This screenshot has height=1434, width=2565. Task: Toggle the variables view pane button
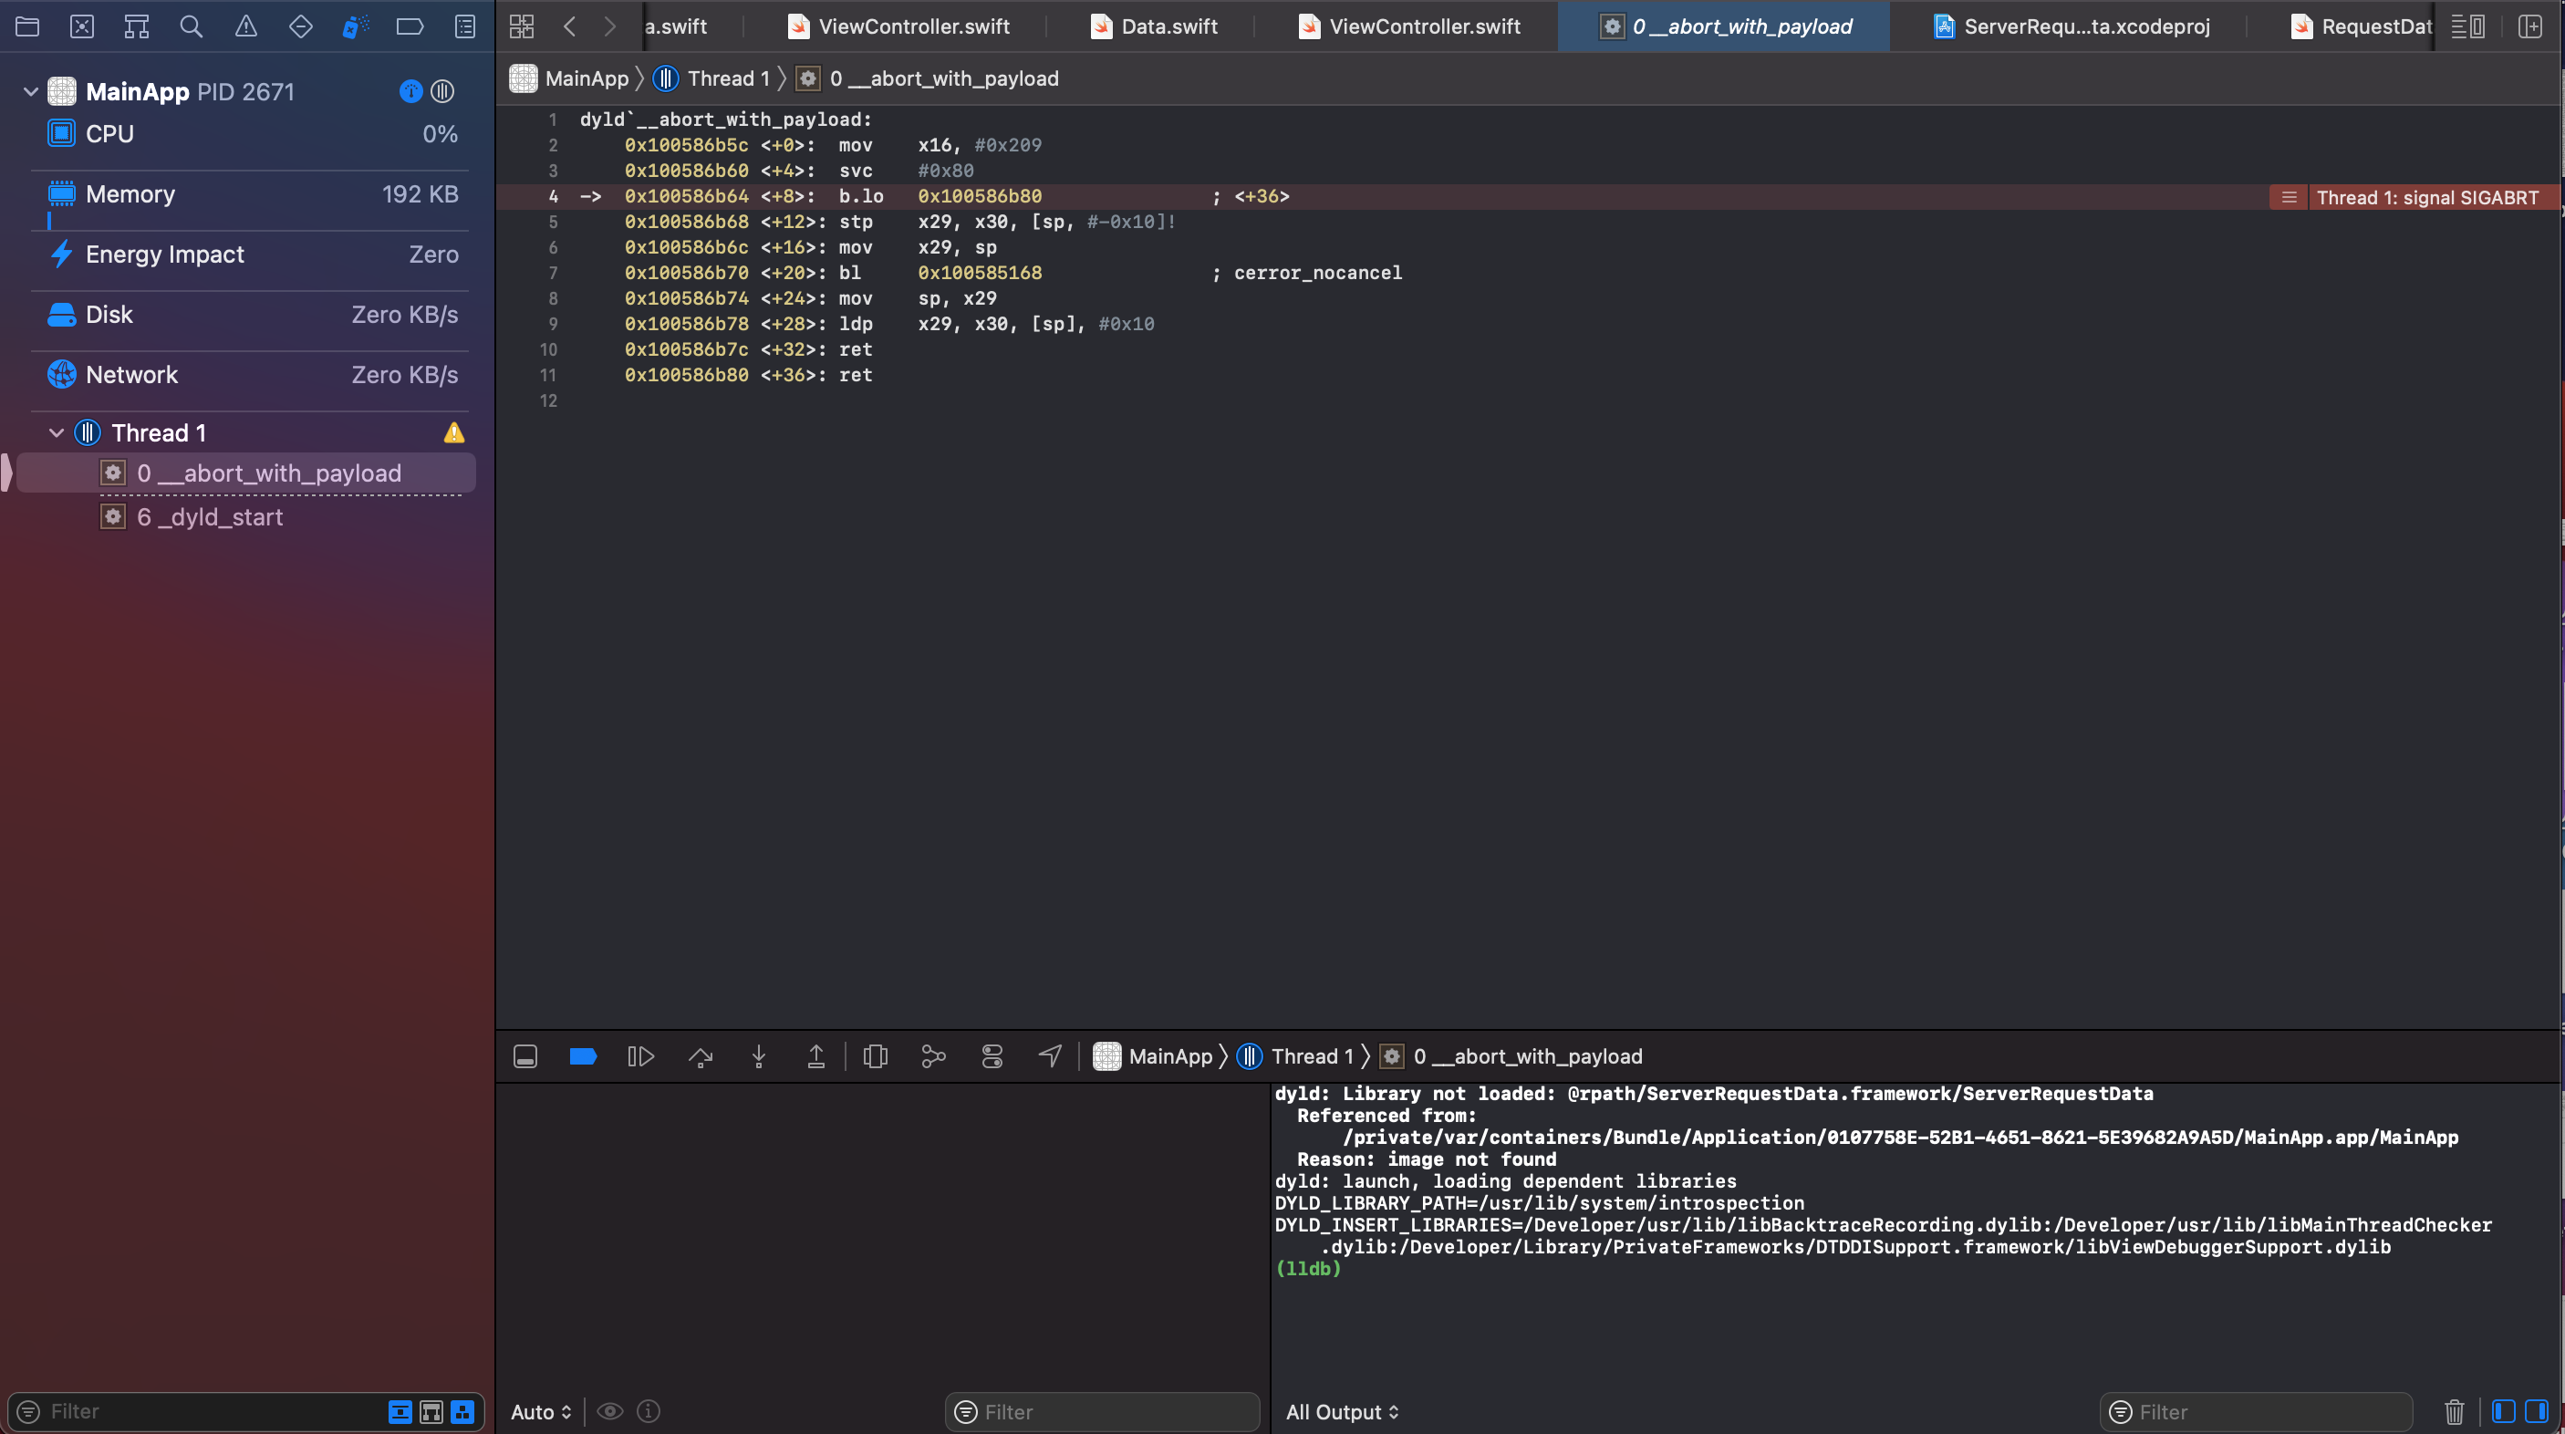click(2503, 1412)
